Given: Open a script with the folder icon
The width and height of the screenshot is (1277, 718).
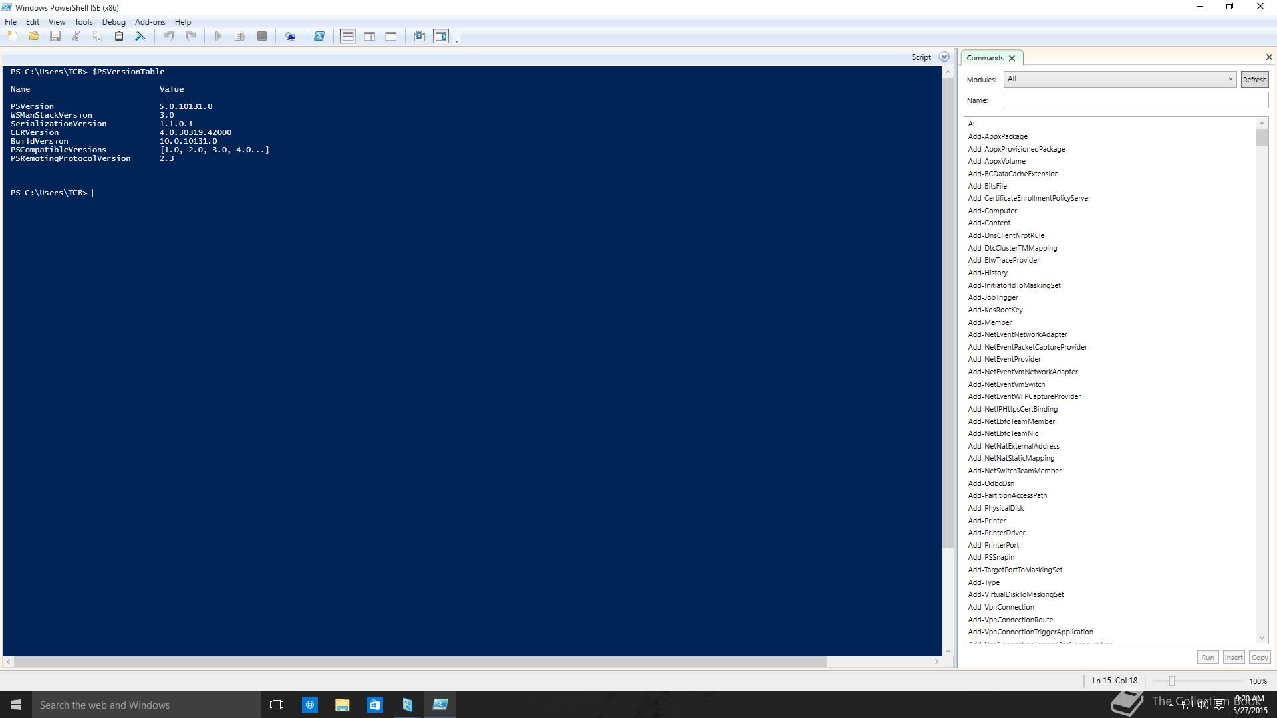Looking at the screenshot, I should click(34, 37).
